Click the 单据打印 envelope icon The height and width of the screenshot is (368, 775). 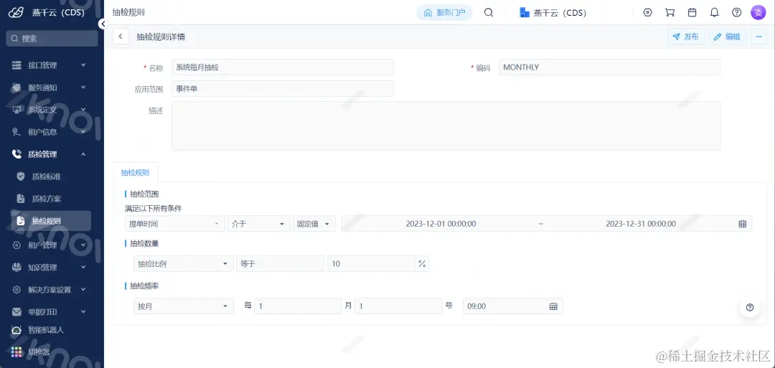(x=17, y=312)
